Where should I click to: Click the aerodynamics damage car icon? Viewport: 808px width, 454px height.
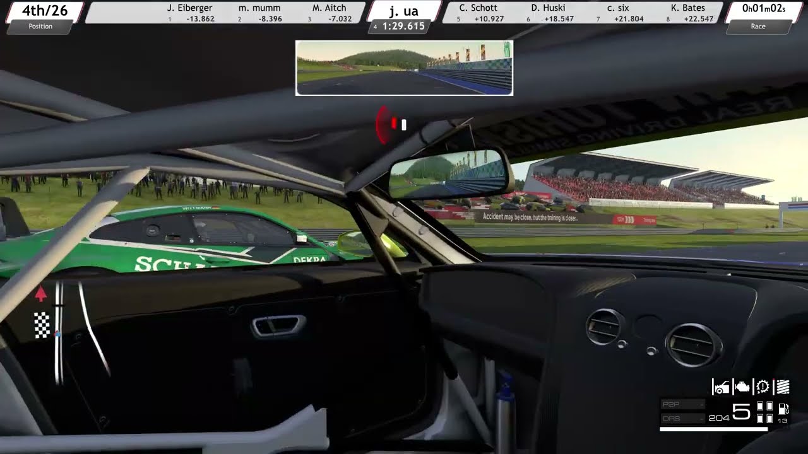[721, 387]
